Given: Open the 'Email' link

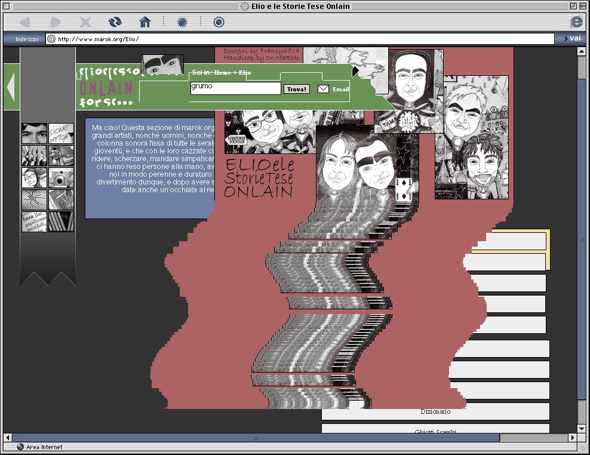Looking at the screenshot, I should 340,89.
